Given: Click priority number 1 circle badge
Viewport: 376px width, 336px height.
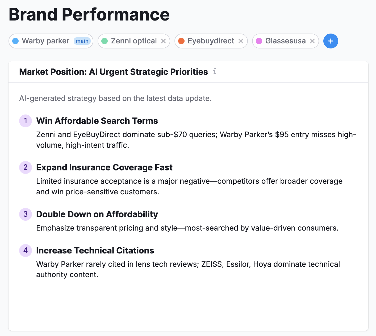Looking at the screenshot, I should pyautogui.click(x=26, y=121).
